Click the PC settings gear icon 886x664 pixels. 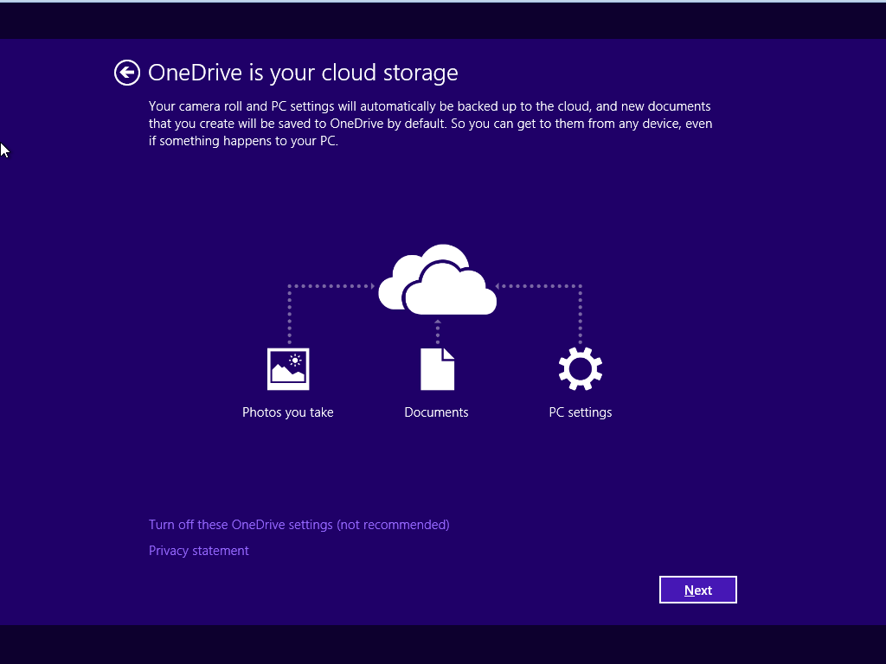click(581, 368)
